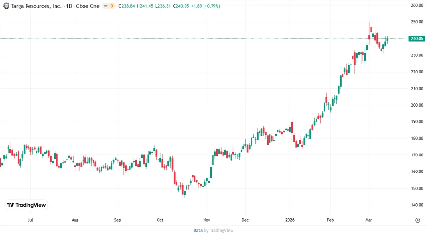Click the Sep label on time axis
The height and width of the screenshot is (236, 427).
pos(117,220)
